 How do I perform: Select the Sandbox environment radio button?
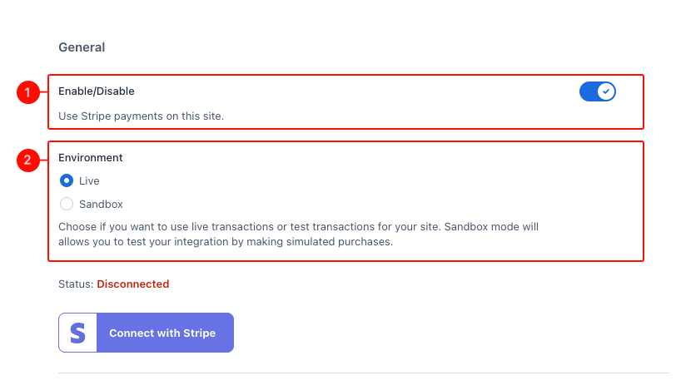point(67,204)
